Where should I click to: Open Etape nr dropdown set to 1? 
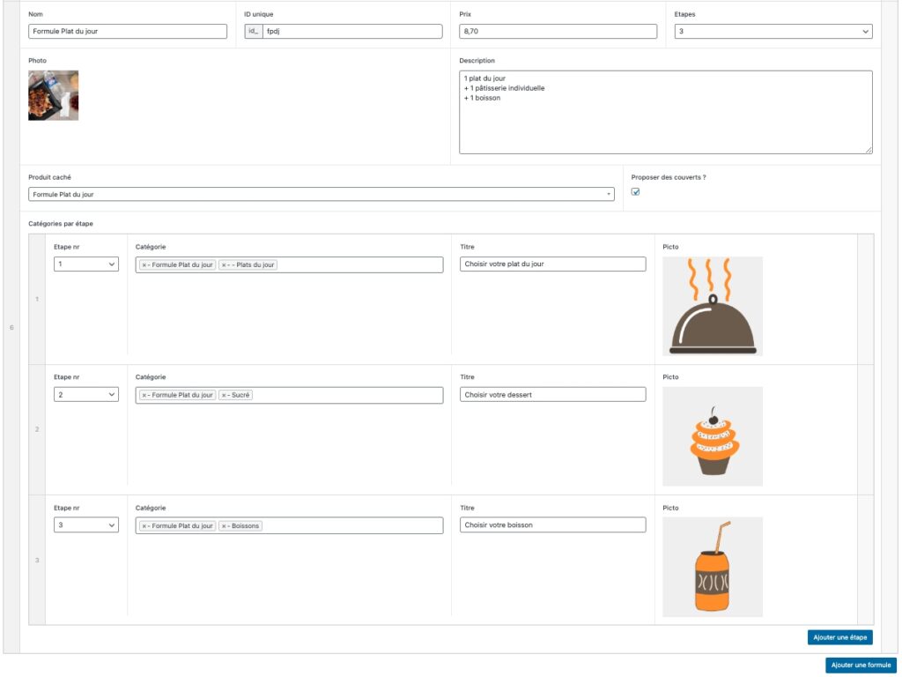click(x=86, y=264)
